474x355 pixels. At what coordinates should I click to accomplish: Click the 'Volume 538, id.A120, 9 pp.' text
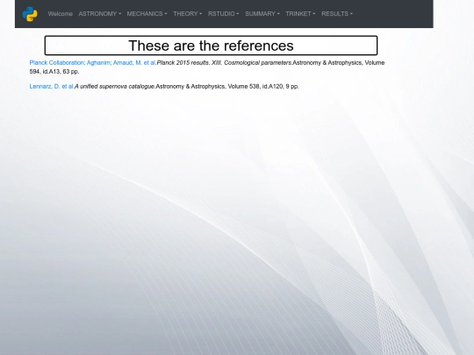[x=263, y=86]
